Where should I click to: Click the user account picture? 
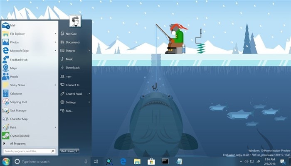[75, 21]
